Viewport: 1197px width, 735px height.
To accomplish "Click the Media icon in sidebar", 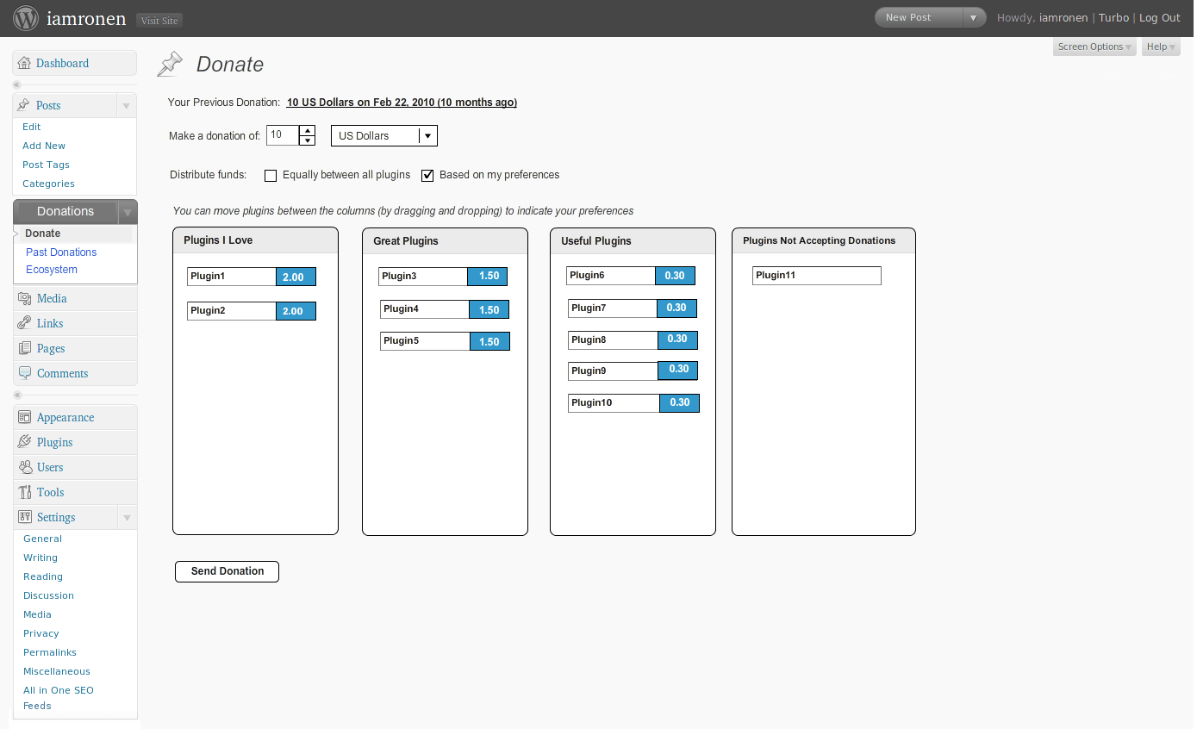I will click(x=24, y=298).
